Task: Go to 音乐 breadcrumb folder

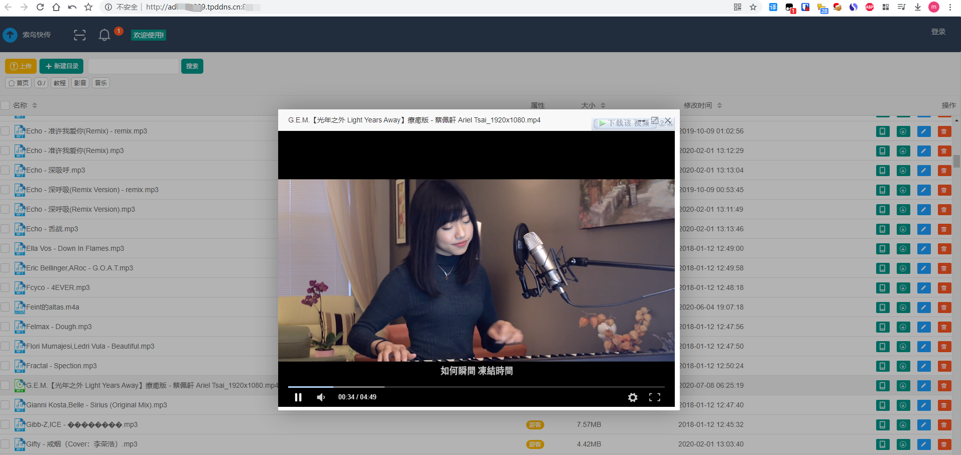Action: click(x=101, y=83)
